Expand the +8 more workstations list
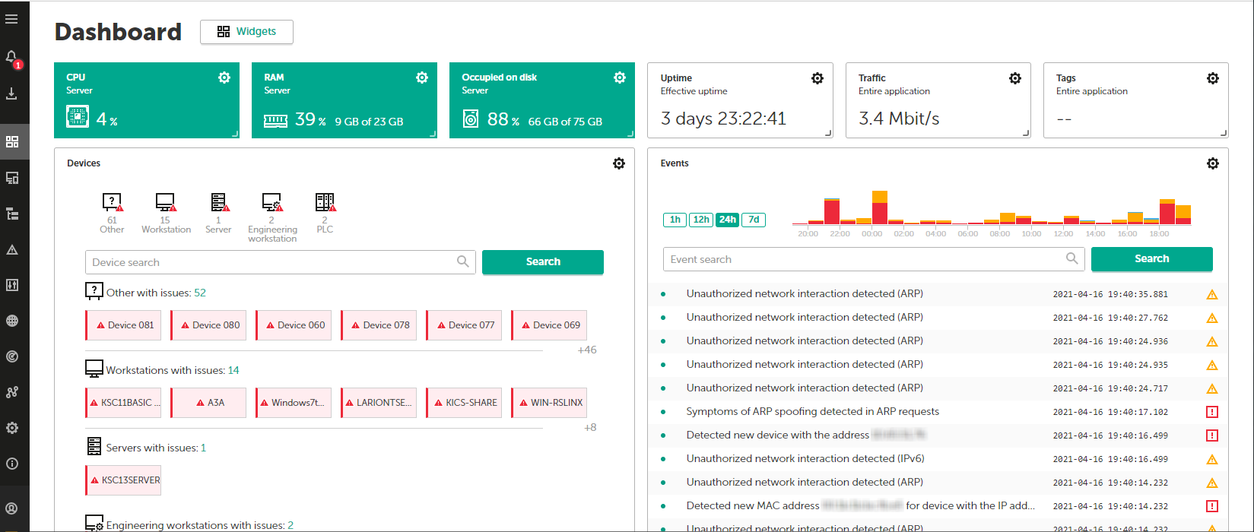Screen dimensions: 1254x532 click(590, 428)
